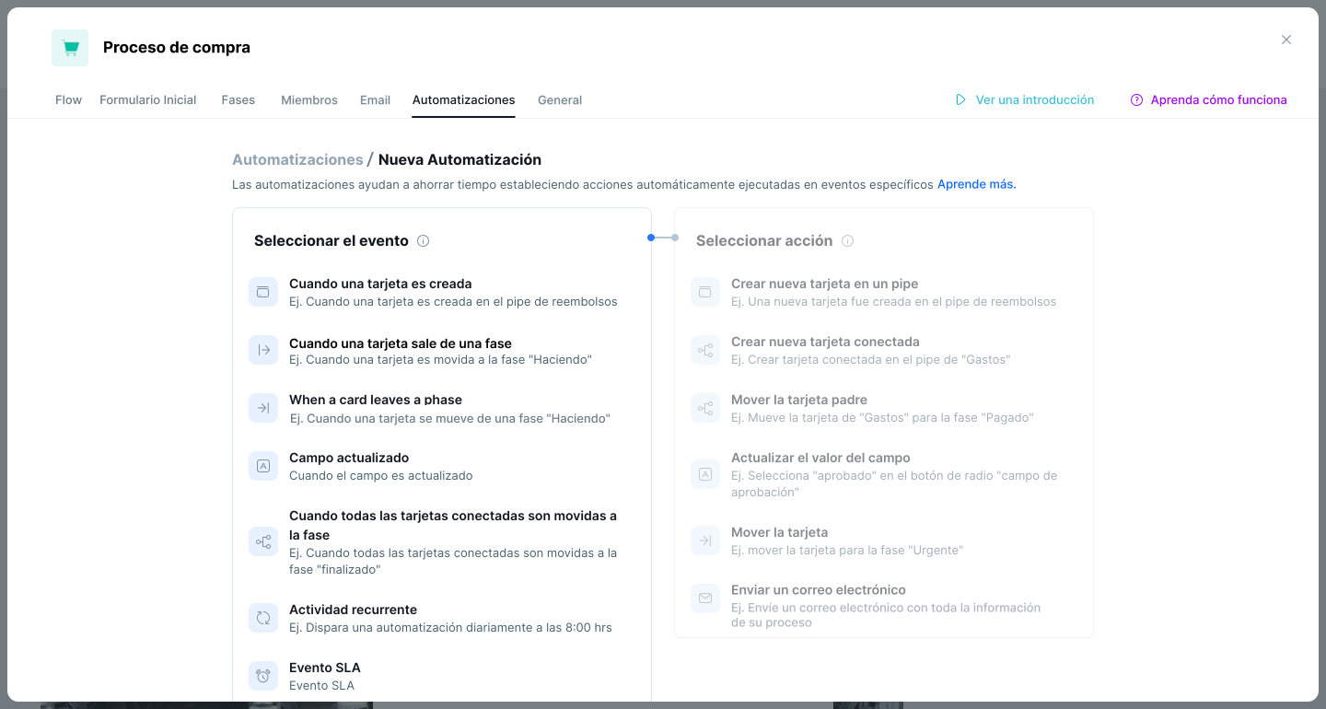The height and width of the screenshot is (709, 1326).
Task: Close the Proceso de compra settings dialog
Action: [x=1286, y=40]
